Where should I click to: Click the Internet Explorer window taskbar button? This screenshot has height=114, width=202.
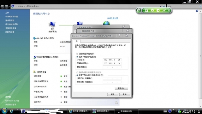[x=79, y=111]
